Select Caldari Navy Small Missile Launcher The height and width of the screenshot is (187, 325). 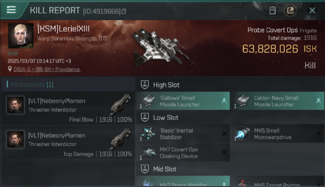pos(277,101)
